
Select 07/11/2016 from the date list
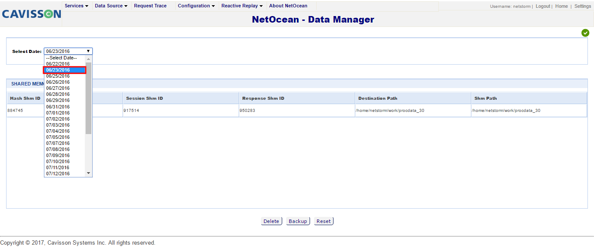pos(65,167)
